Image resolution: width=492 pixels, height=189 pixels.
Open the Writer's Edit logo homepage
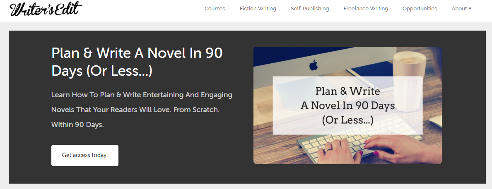coord(46,9)
